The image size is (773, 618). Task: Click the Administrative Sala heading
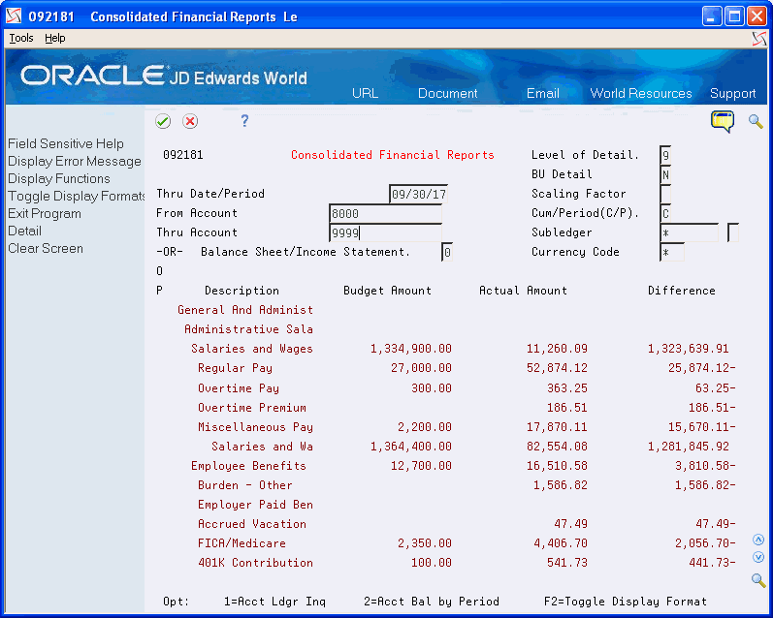248,329
